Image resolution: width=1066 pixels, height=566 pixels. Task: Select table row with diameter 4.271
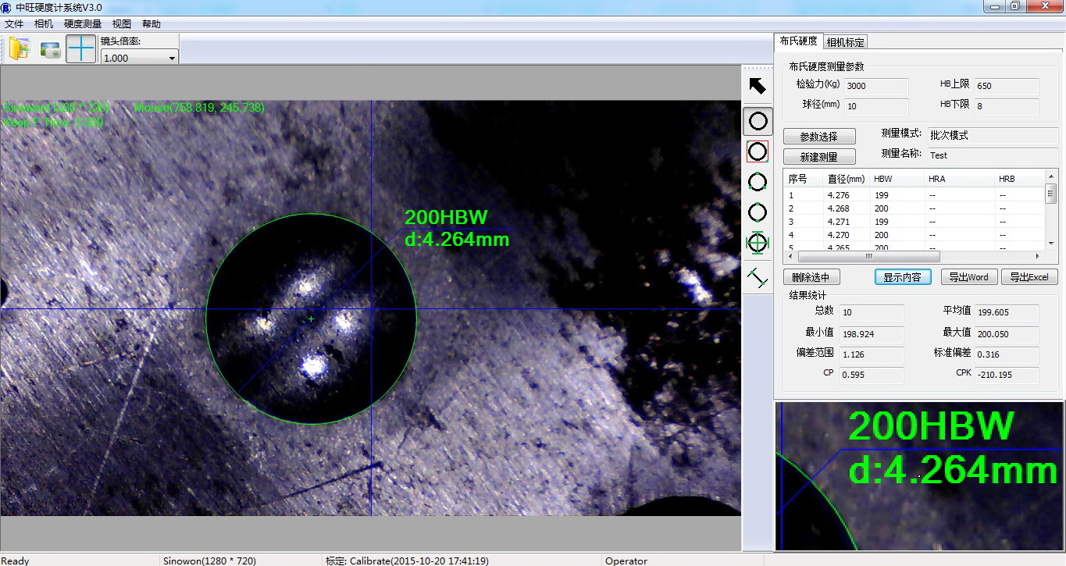pos(914,222)
